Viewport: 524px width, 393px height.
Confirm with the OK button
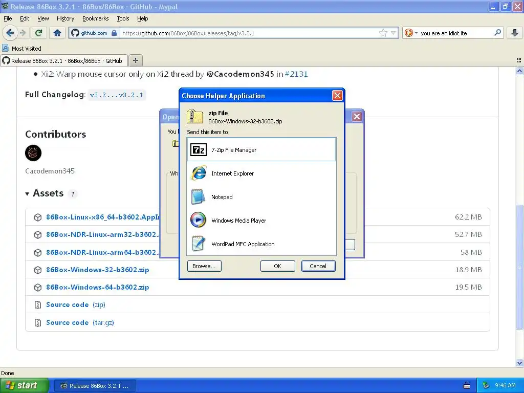pyautogui.click(x=277, y=266)
